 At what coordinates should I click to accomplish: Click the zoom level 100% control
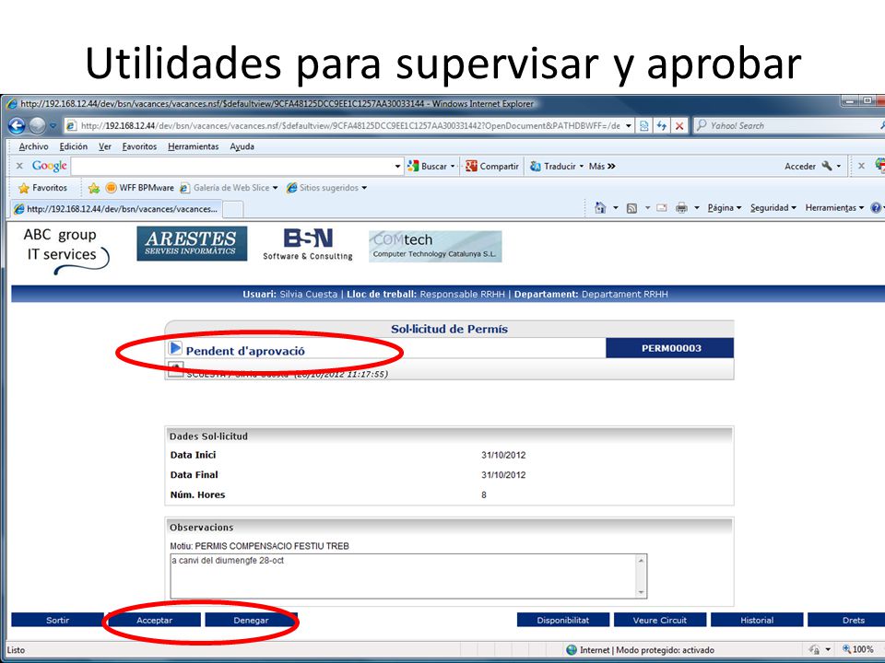(x=858, y=649)
